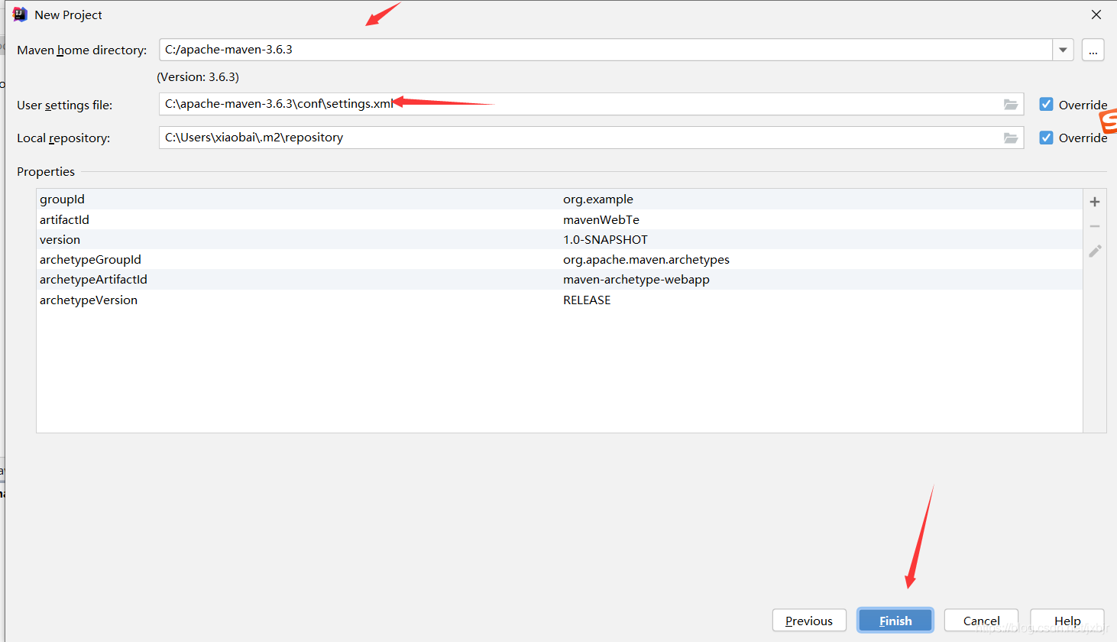Viewport: 1117px width, 642px height.
Task: Remove selected property with minus icon
Action: coord(1095,226)
